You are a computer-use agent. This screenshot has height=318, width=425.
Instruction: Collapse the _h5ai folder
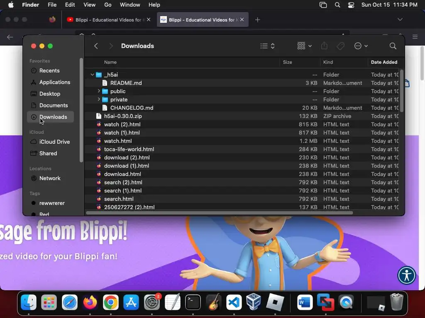pos(93,75)
